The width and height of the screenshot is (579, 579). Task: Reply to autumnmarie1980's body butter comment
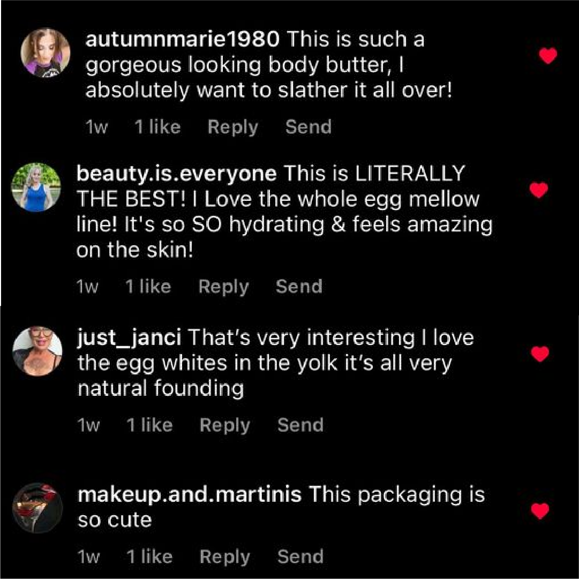pos(232,127)
